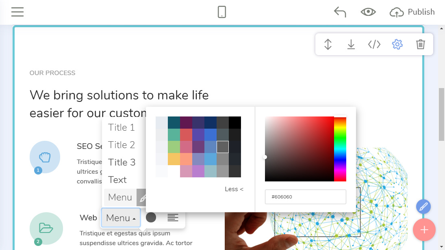Select Title 1 text style
Viewport: 445px width, 250px height.
(122, 127)
